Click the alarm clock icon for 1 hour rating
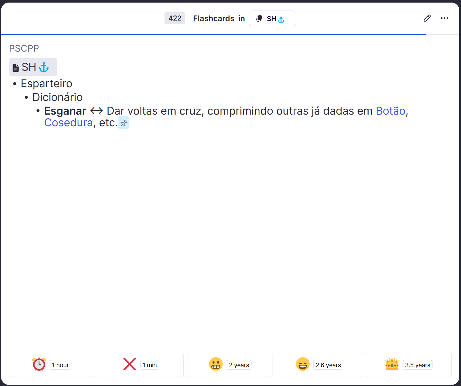 [x=39, y=364]
